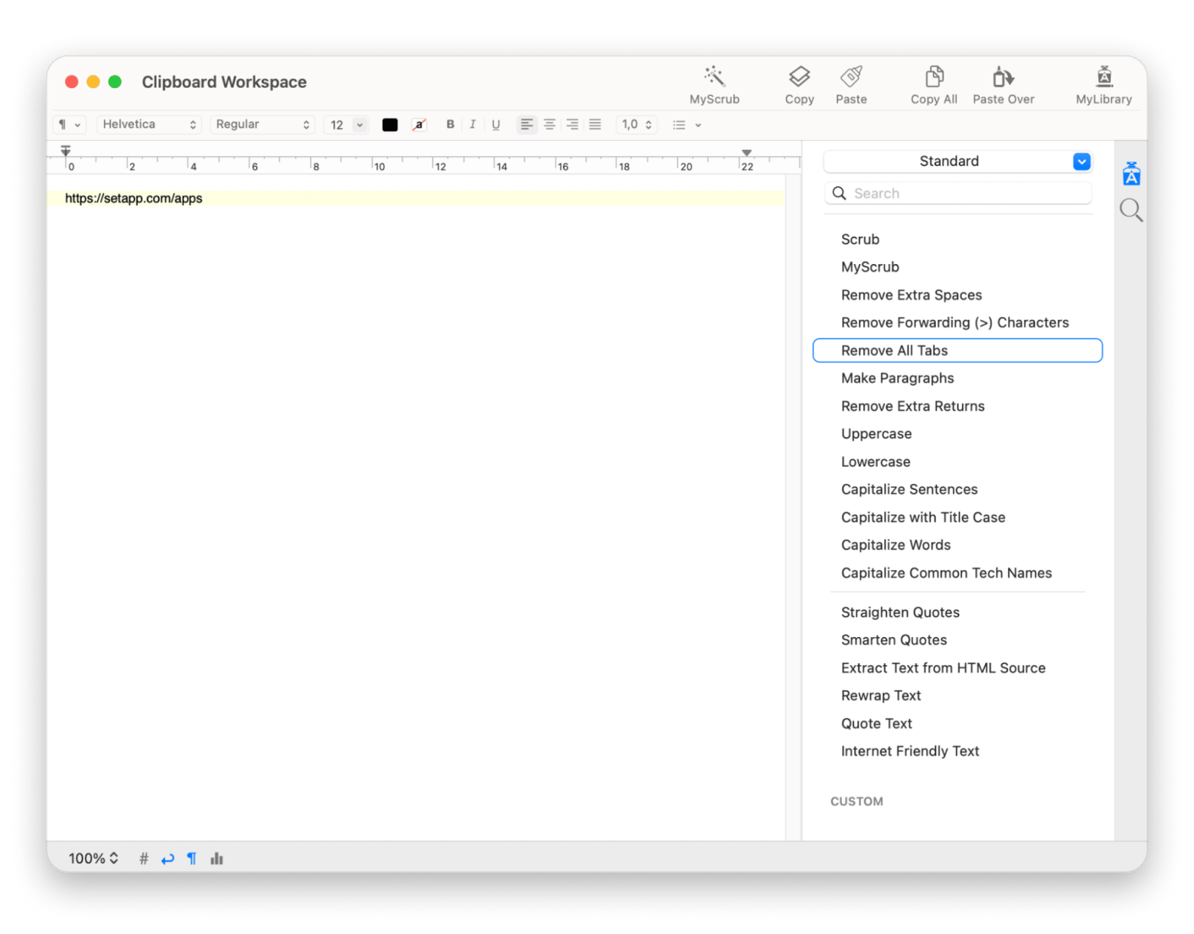Open the magnifier search sidebar icon
The height and width of the screenshot is (934, 1194).
1130,210
